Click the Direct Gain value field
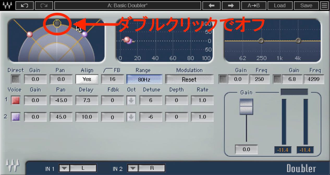330x175 pixels. (35, 79)
